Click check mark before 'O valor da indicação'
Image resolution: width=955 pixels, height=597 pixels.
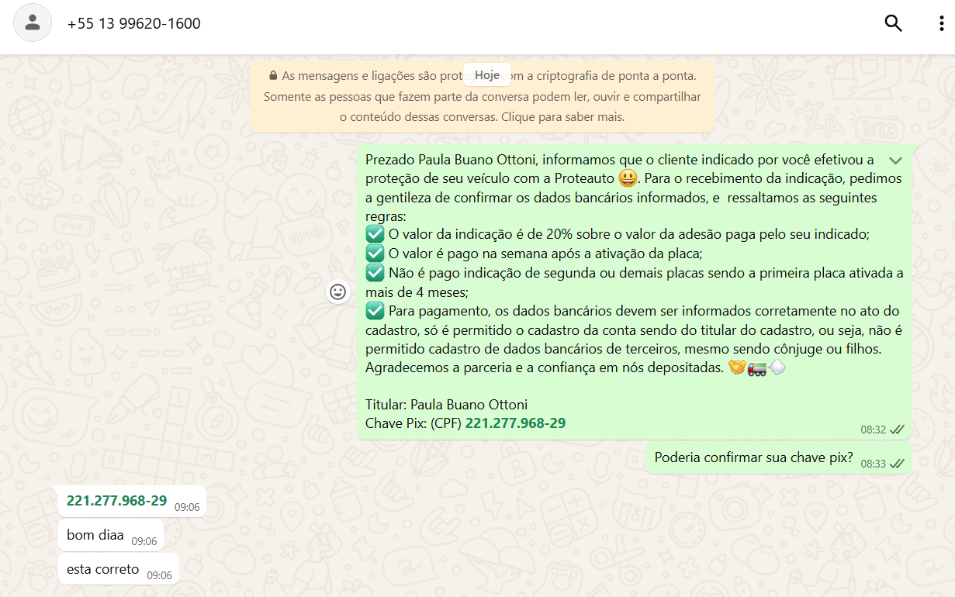[375, 234]
